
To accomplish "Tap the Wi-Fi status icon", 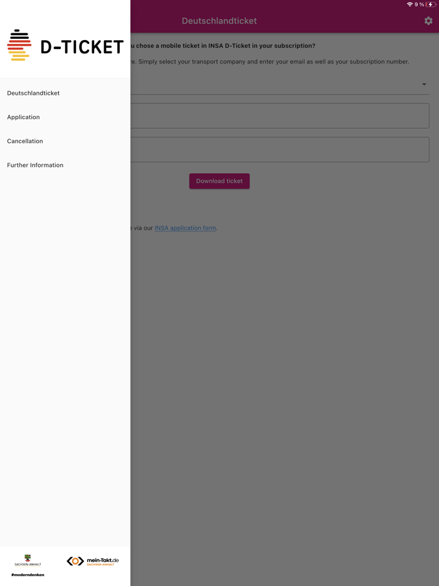I will click(410, 4).
